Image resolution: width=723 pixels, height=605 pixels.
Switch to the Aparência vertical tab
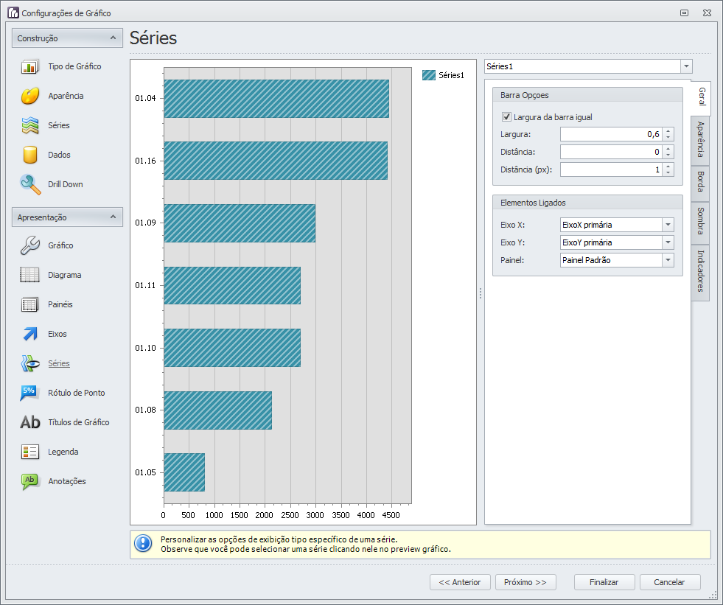(700, 140)
